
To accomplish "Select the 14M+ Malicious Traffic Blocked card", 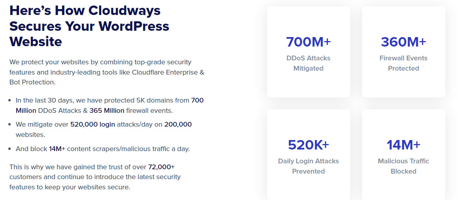I will pos(404,155).
